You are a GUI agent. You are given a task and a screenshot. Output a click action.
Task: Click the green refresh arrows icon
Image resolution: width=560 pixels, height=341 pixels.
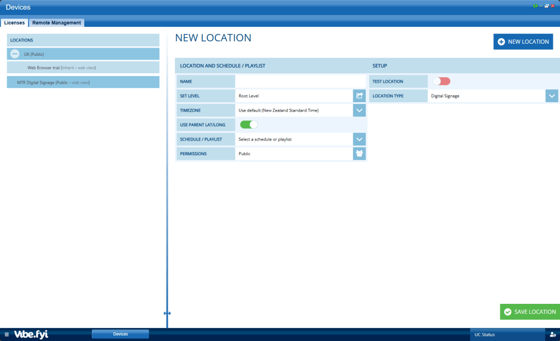(535, 5)
